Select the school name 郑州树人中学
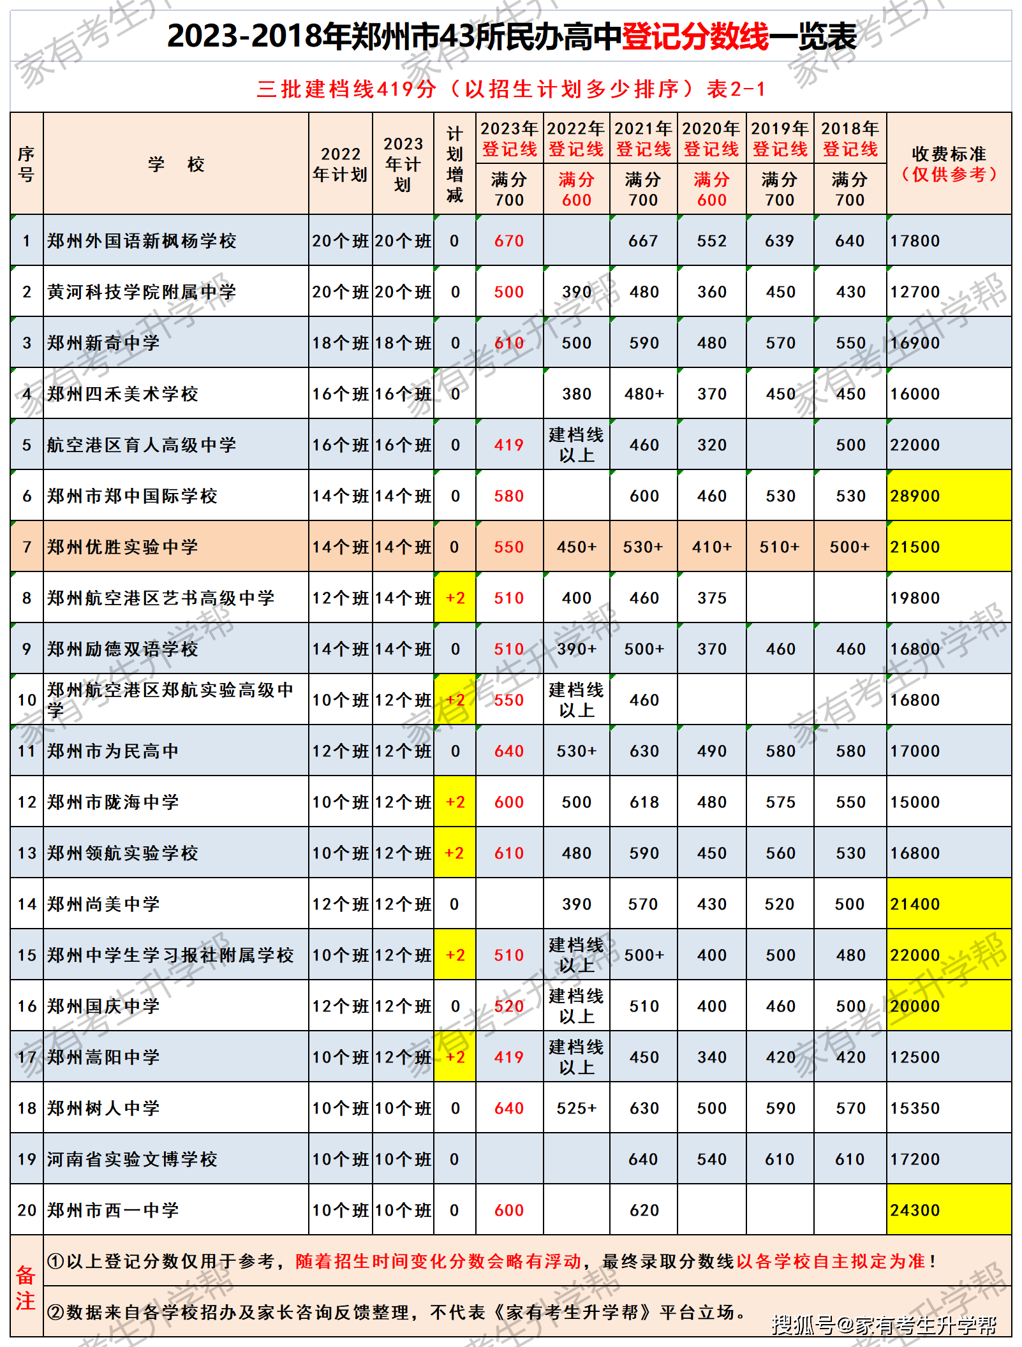The height and width of the screenshot is (1347, 1022). [x=103, y=1108]
